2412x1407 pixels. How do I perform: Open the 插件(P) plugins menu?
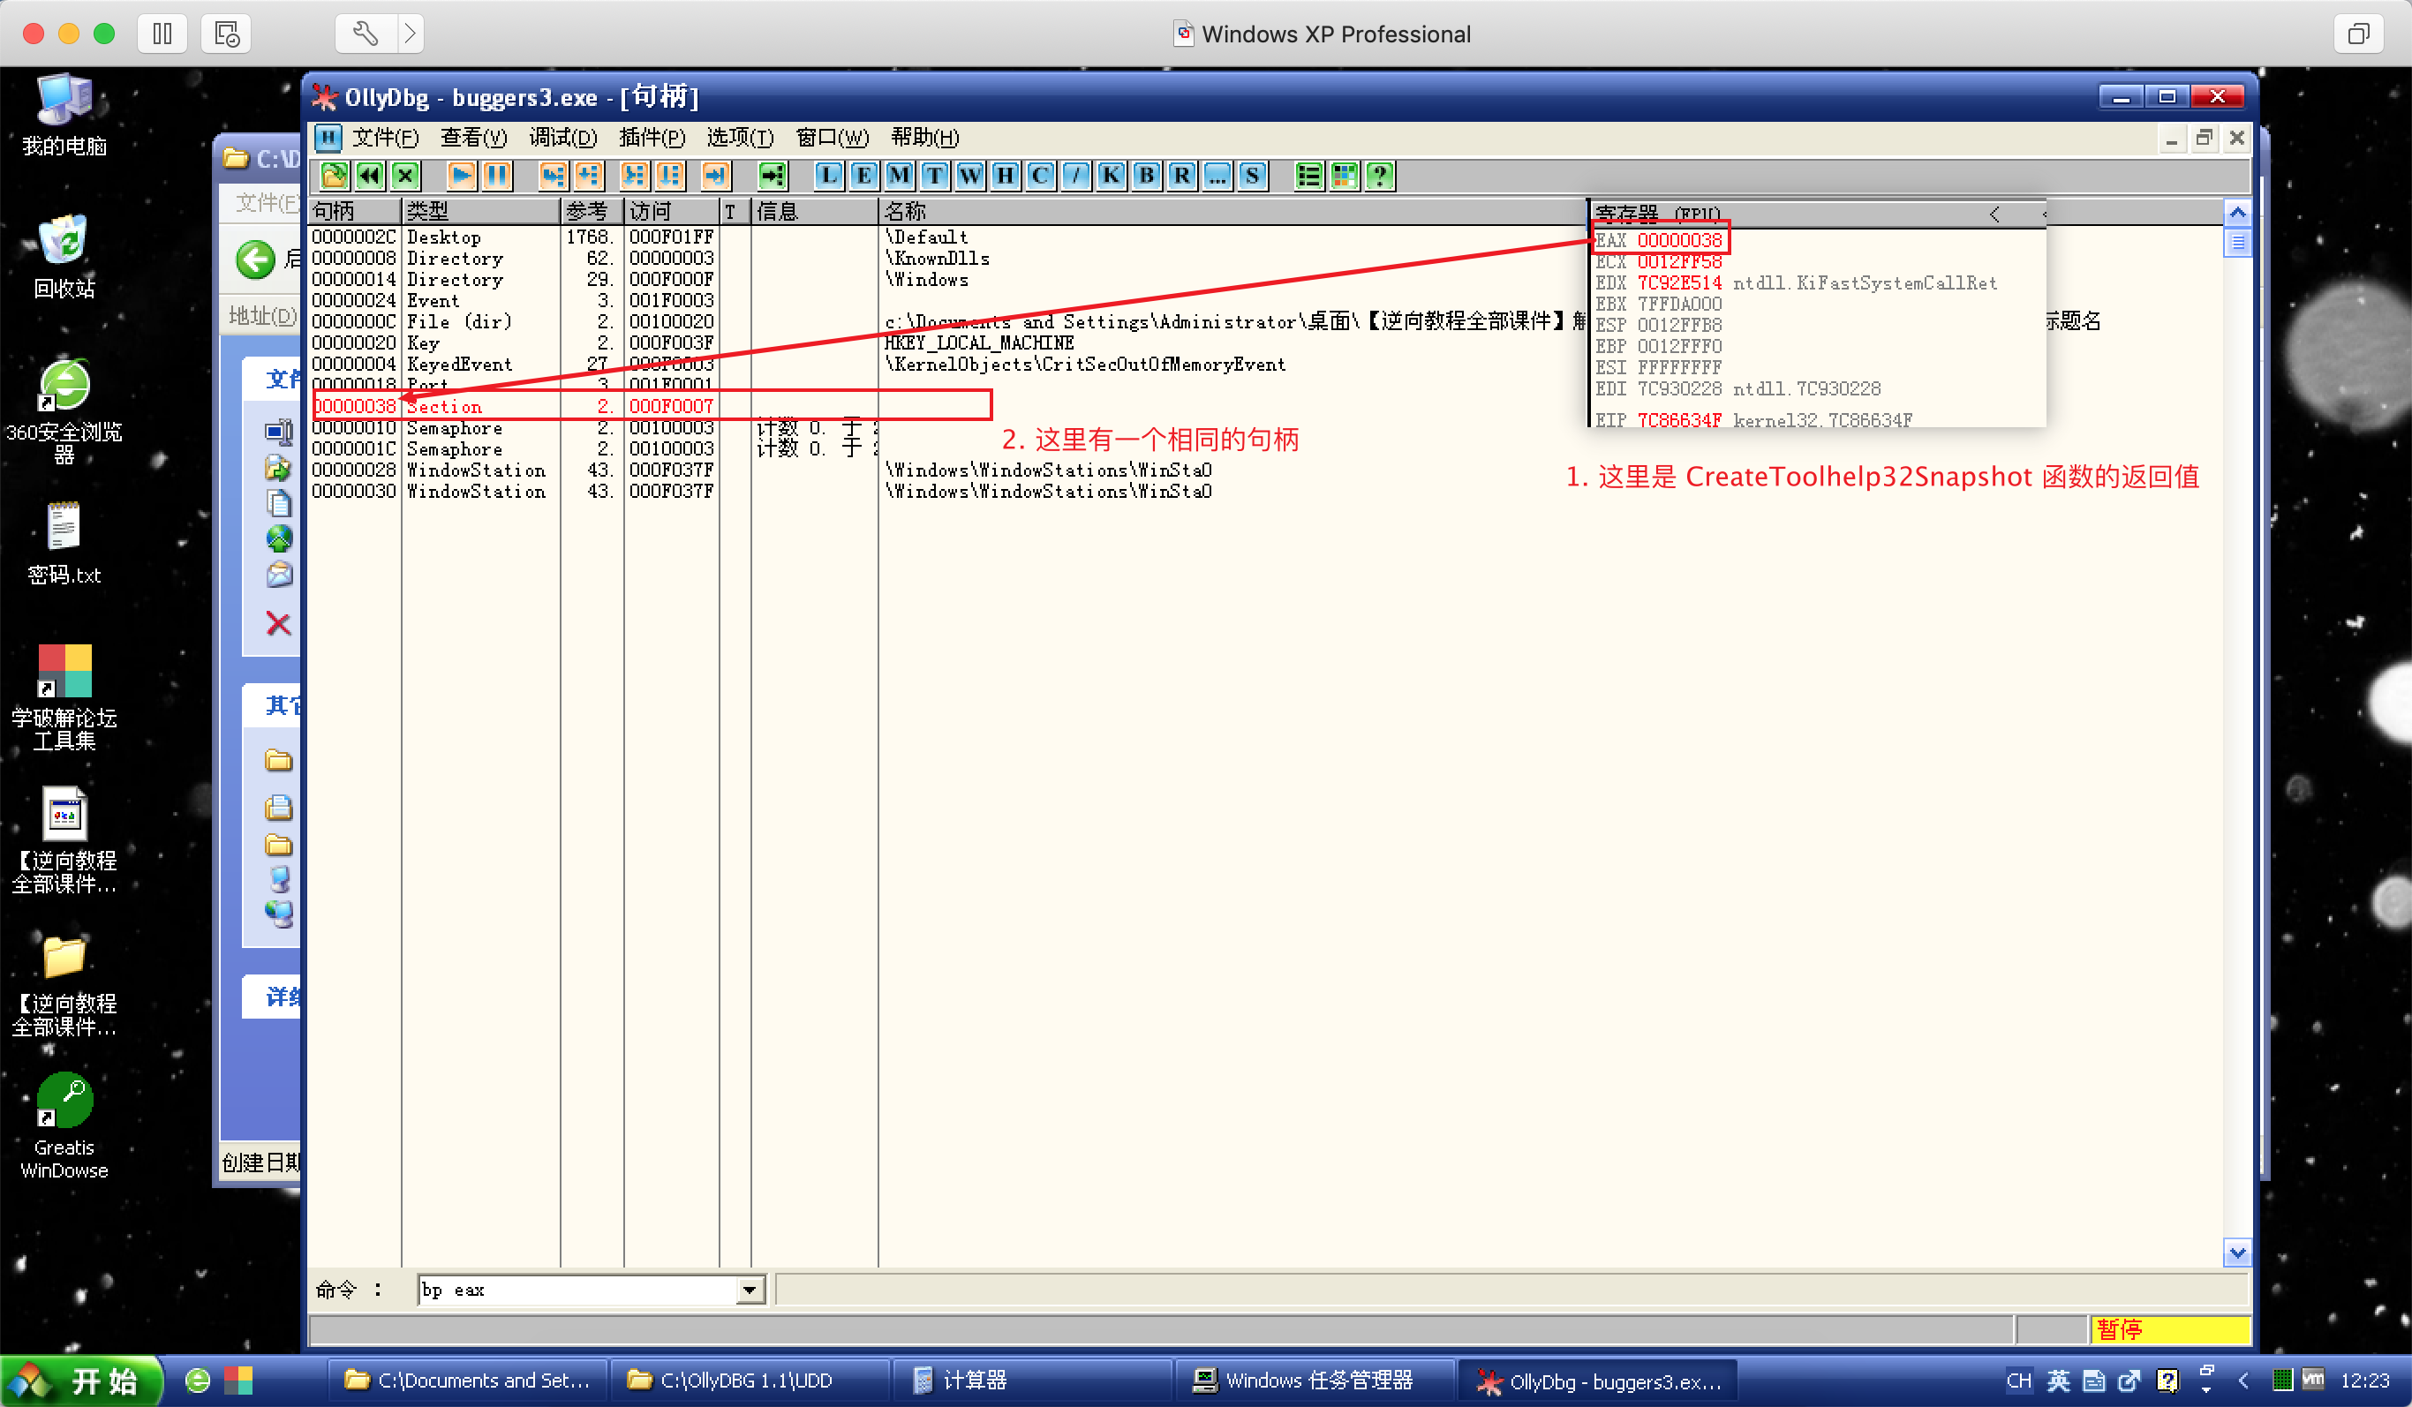651,138
